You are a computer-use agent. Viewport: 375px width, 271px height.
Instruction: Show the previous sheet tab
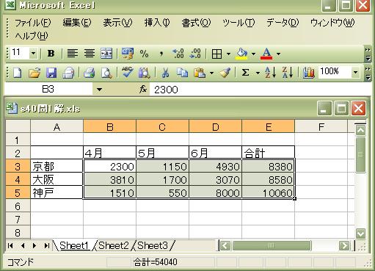pos(23,245)
